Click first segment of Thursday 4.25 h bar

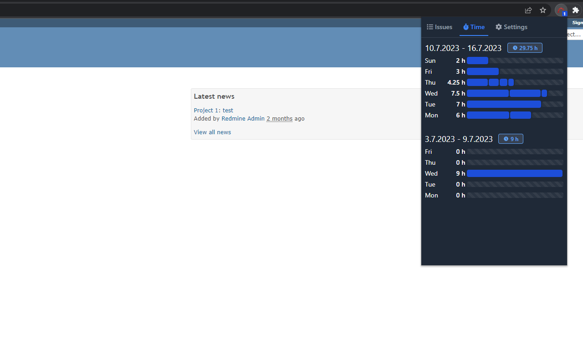pyautogui.click(x=477, y=82)
